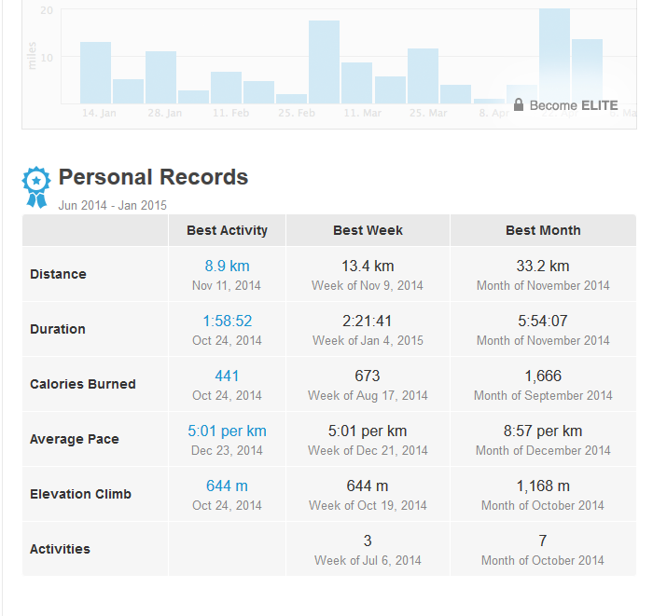653x616 pixels.
Task: Select the chart bar above 25. Mar
Action: [x=423, y=75]
